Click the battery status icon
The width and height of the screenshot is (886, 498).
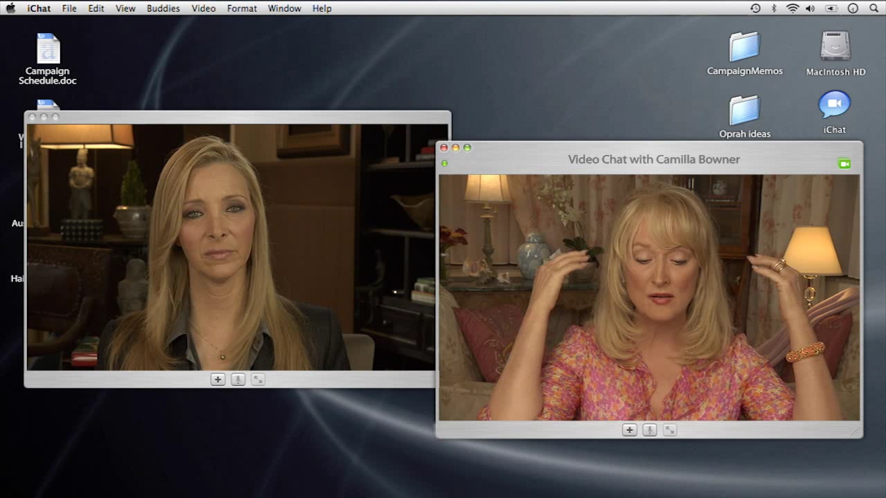[831, 8]
